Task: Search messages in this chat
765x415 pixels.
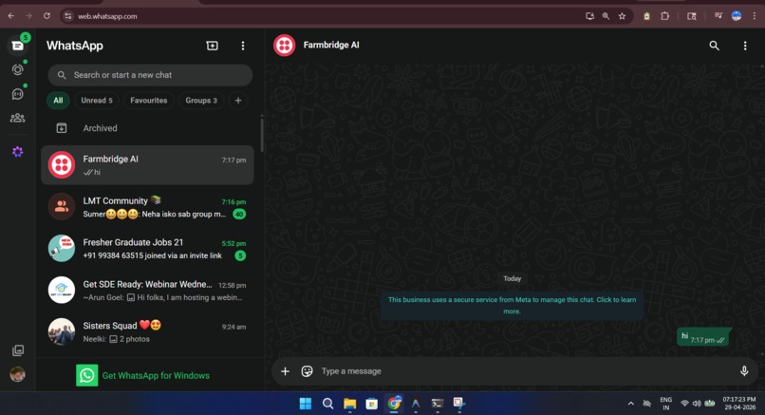Action: tap(714, 46)
